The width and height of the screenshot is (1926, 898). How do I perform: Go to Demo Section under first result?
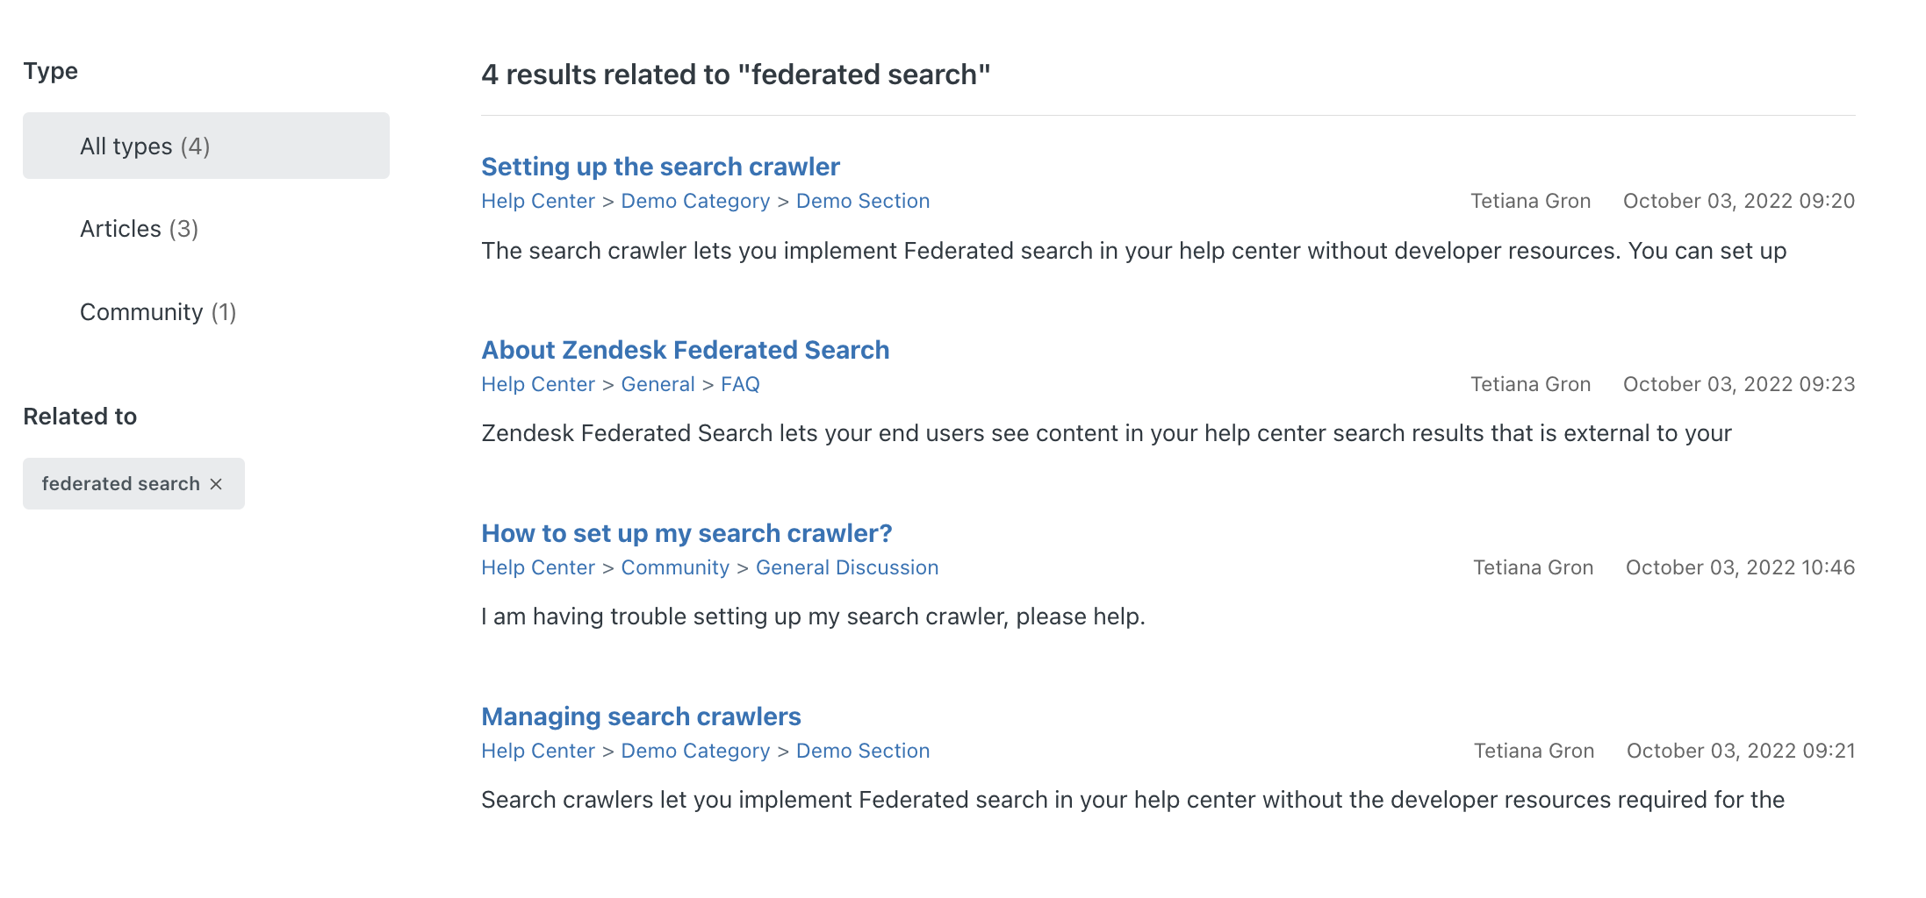(x=862, y=201)
